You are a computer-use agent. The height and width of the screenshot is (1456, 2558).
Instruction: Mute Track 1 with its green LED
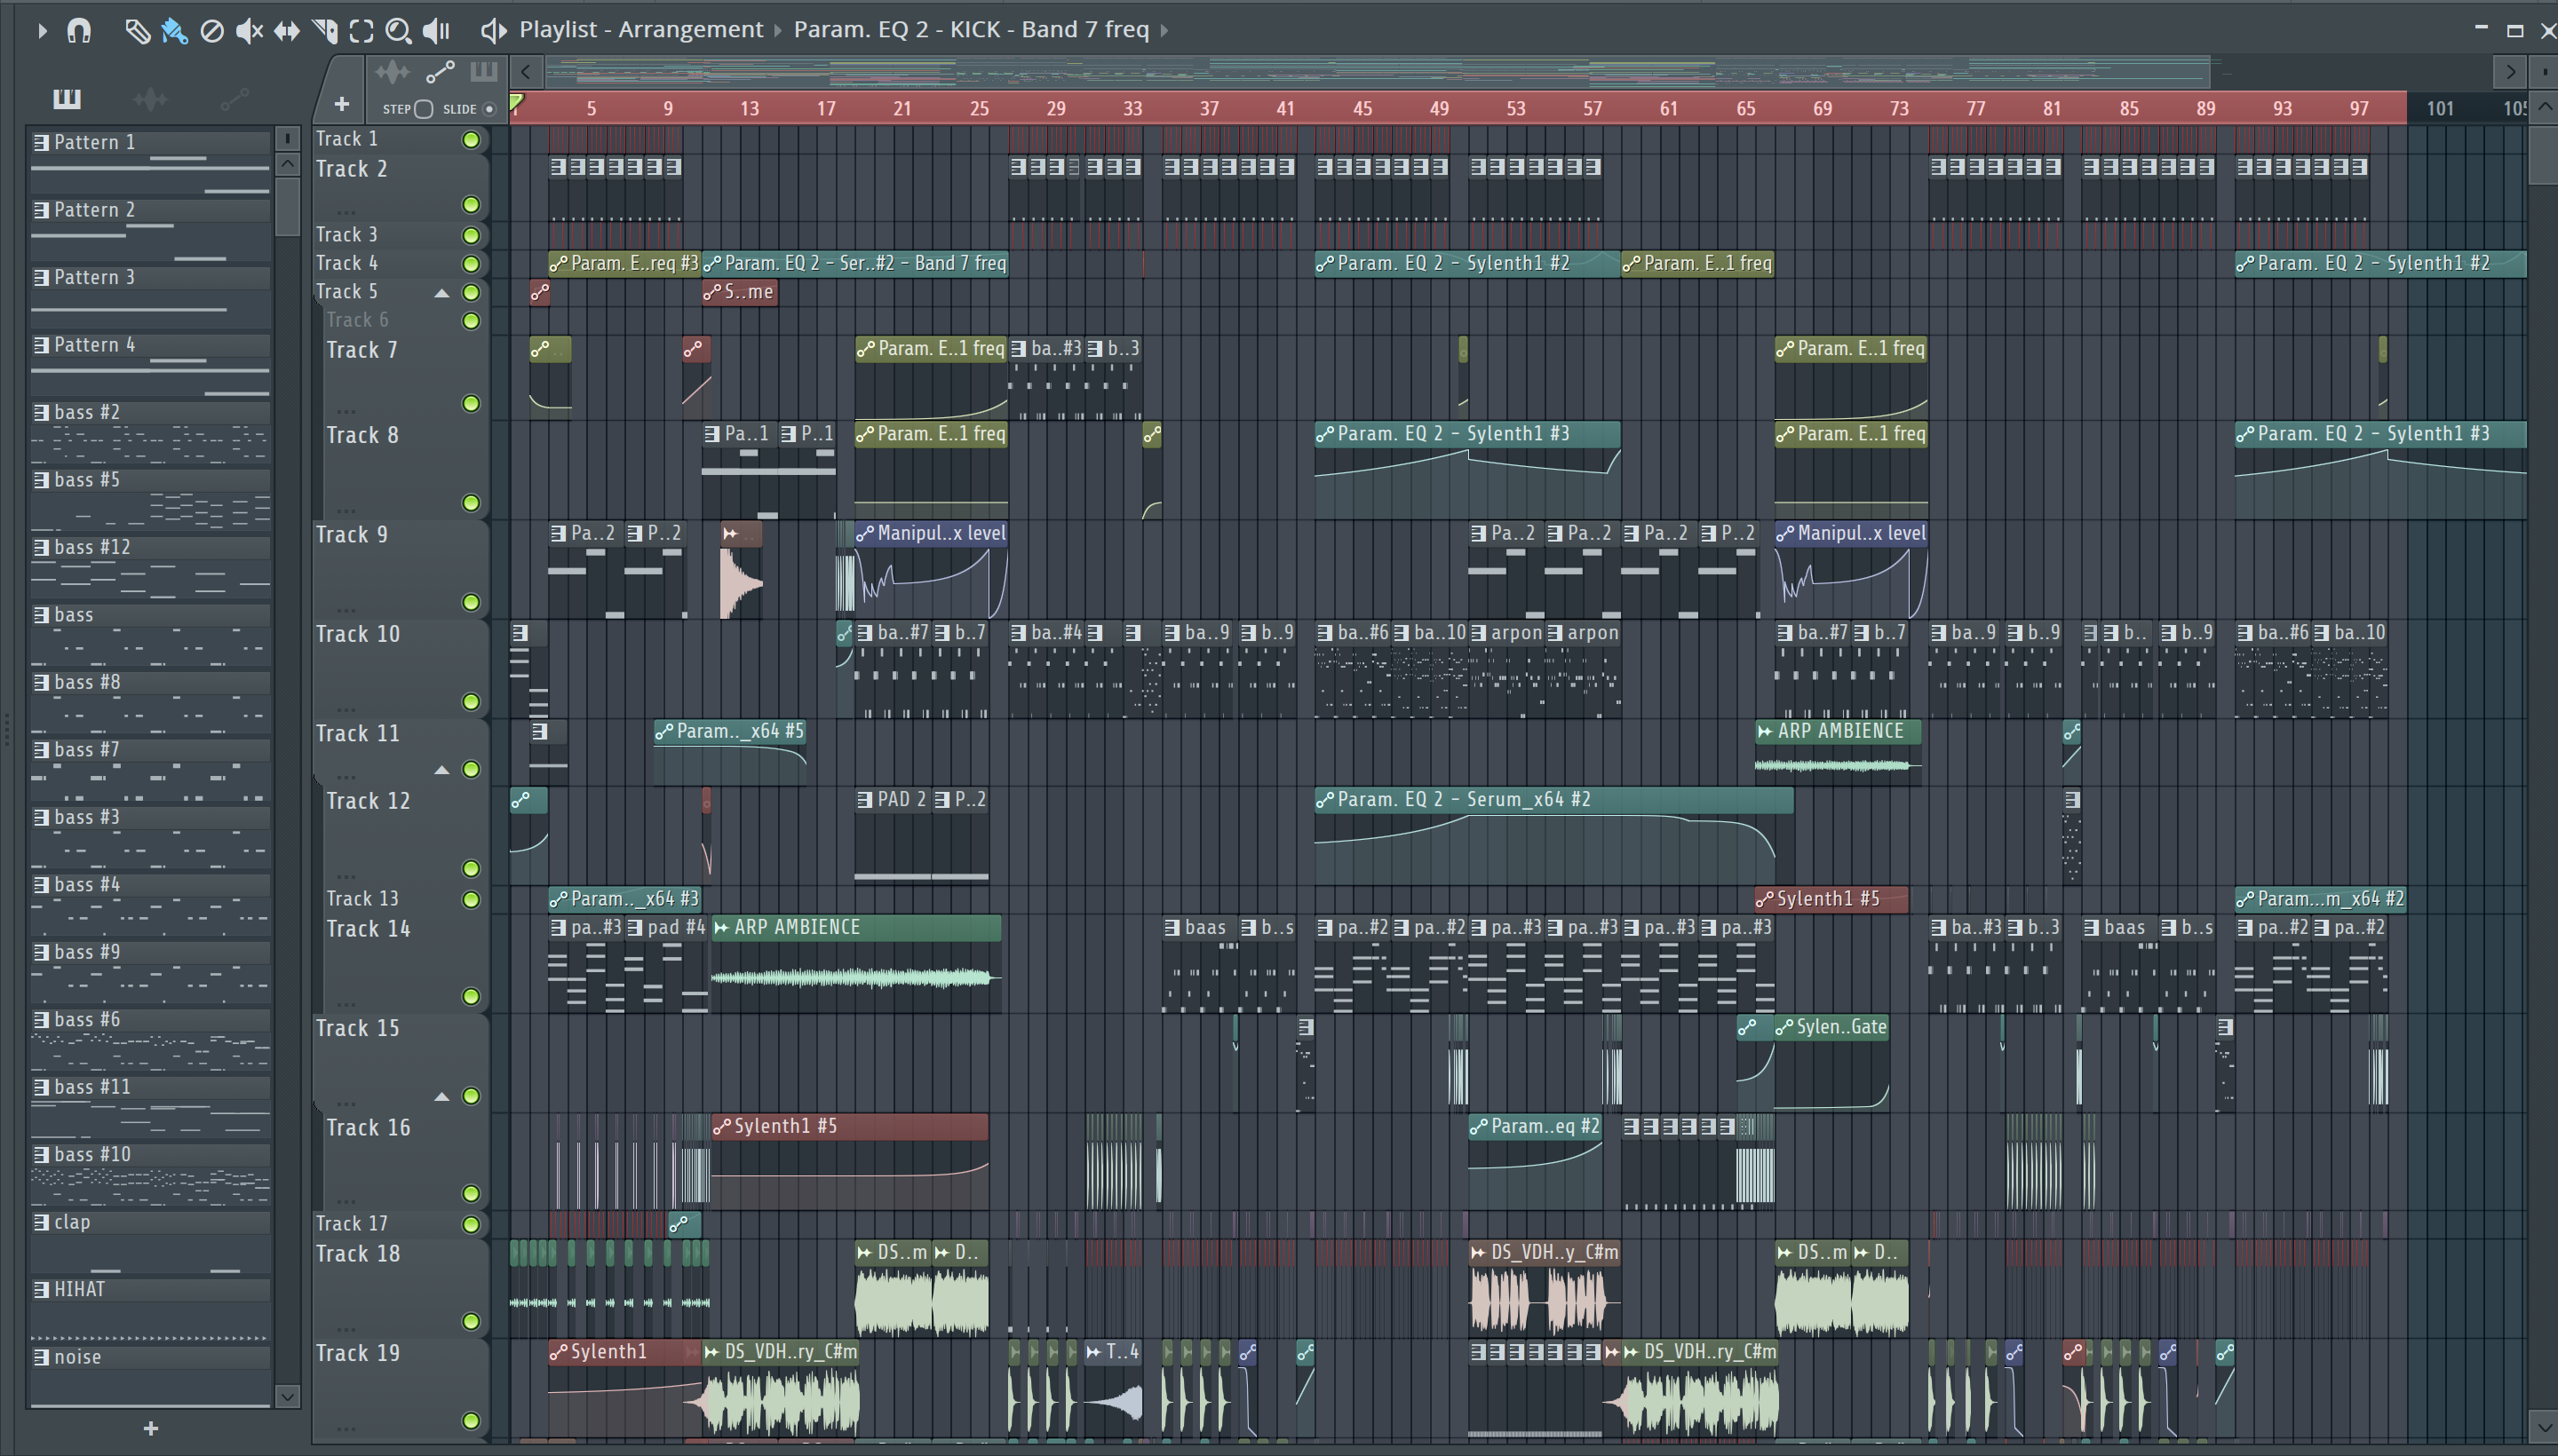470,140
